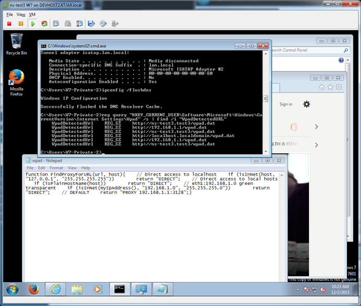
Task: Click the Office logo icon
Action: [x=294, y=127]
